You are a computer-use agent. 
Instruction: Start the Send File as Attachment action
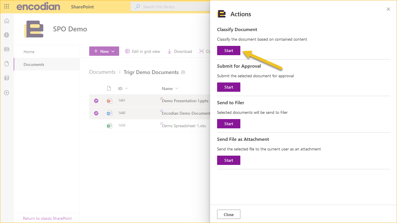point(229,160)
